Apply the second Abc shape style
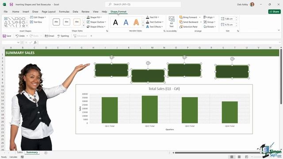 click(67, 22)
